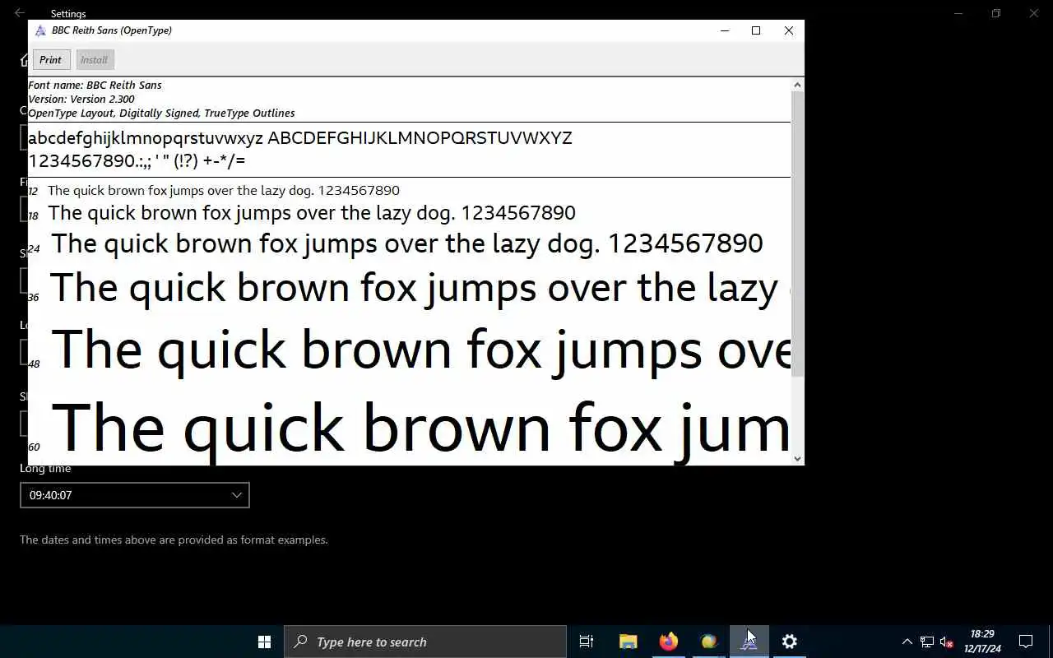Minimize the BBC Reith Sans window
This screenshot has height=658, width=1053.
(x=725, y=30)
